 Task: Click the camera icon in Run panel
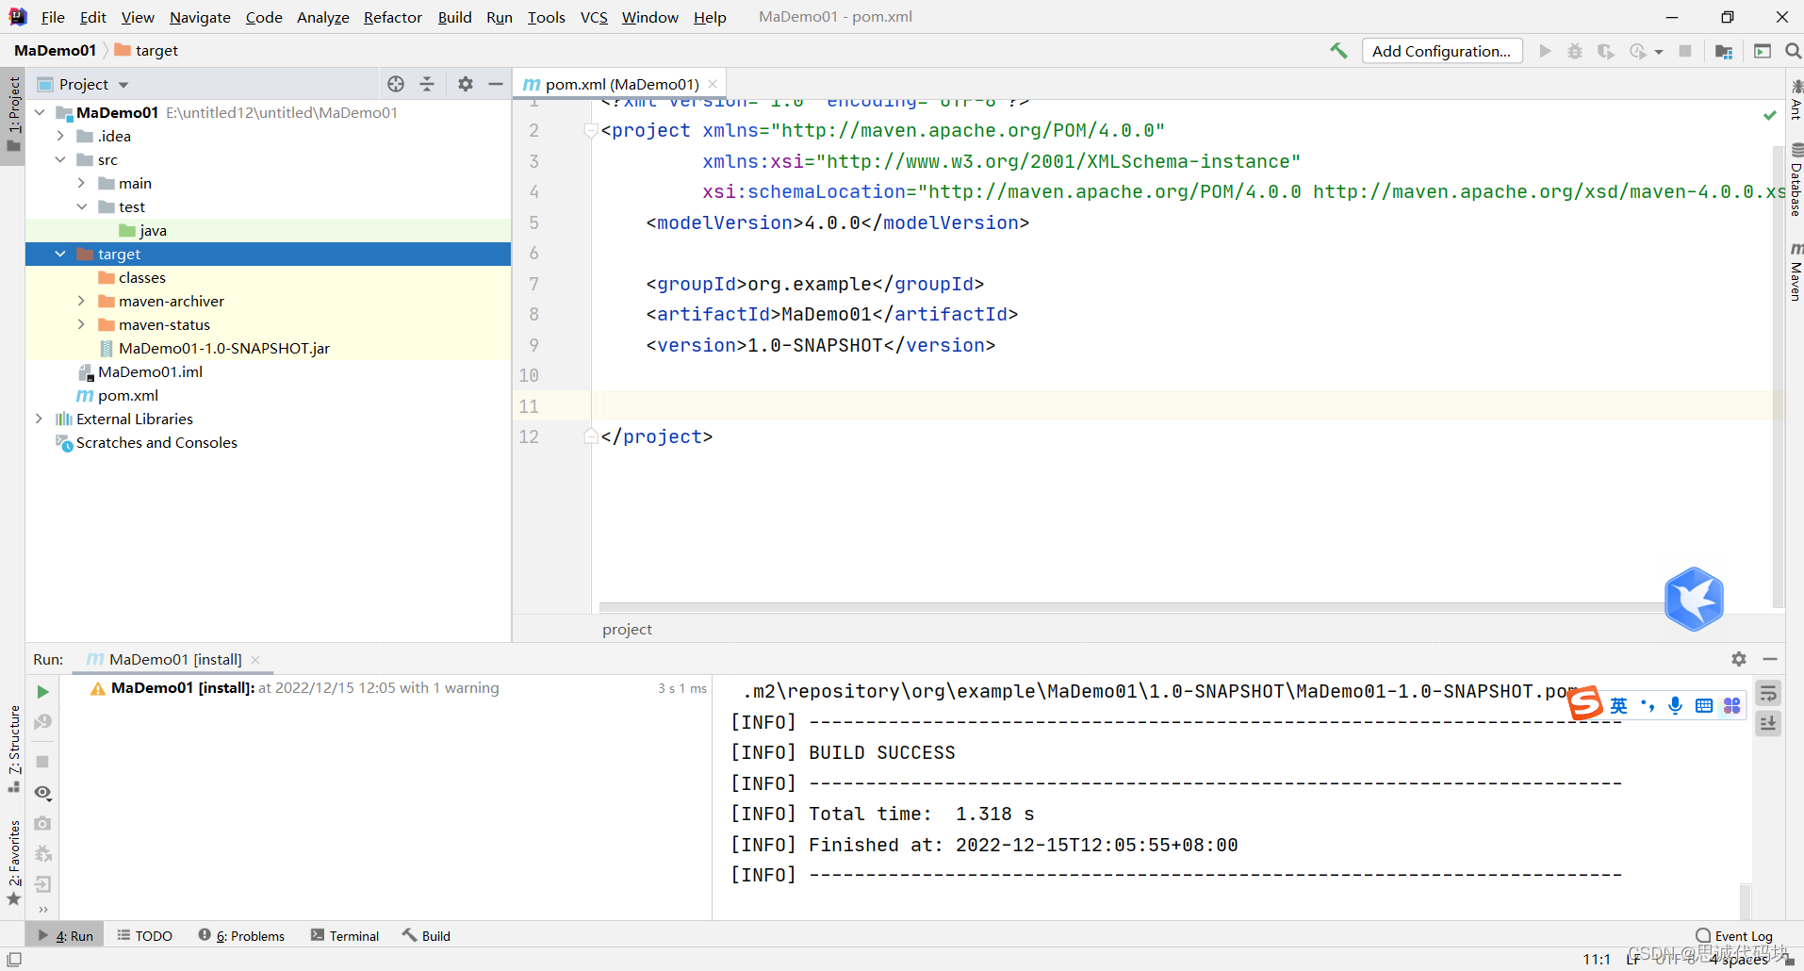(x=42, y=823)
